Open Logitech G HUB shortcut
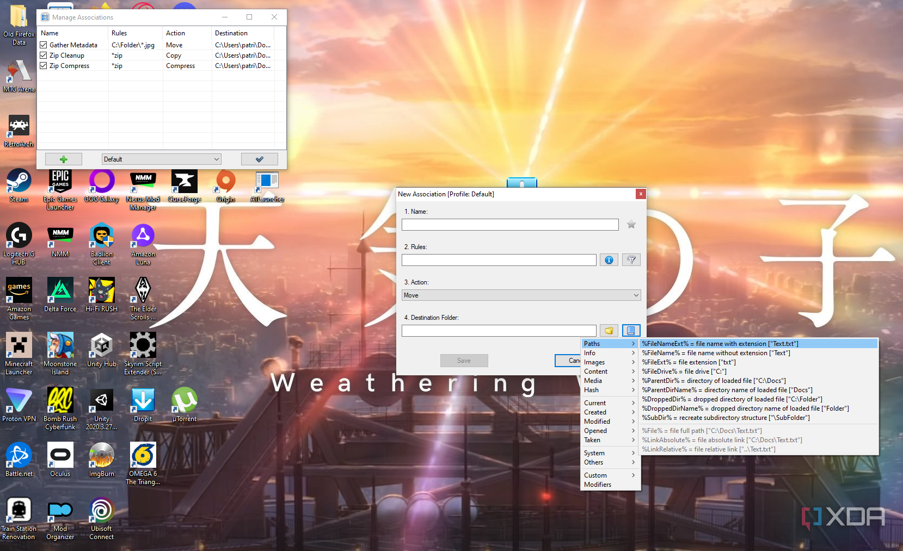 click(x=19, y=244)
